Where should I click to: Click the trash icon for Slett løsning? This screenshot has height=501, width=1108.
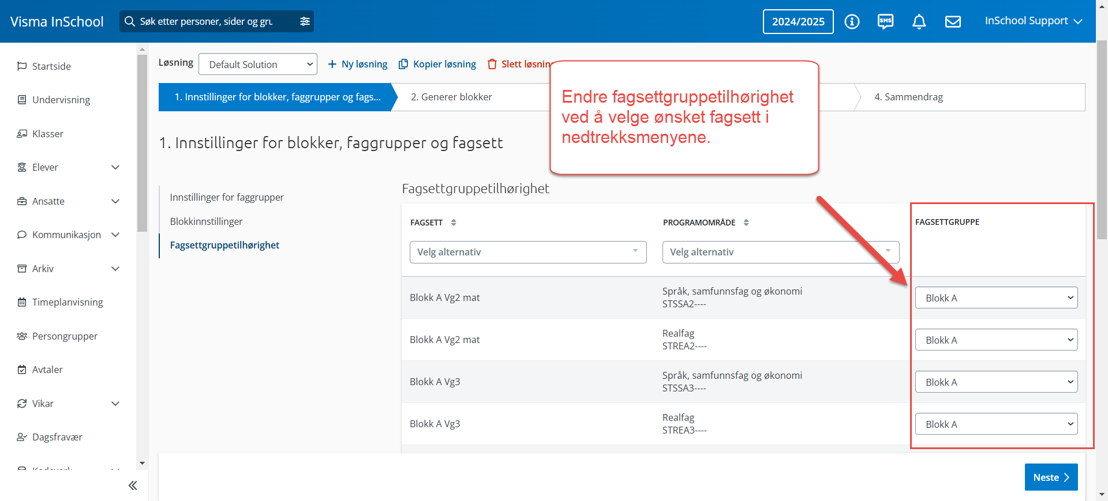492,64
